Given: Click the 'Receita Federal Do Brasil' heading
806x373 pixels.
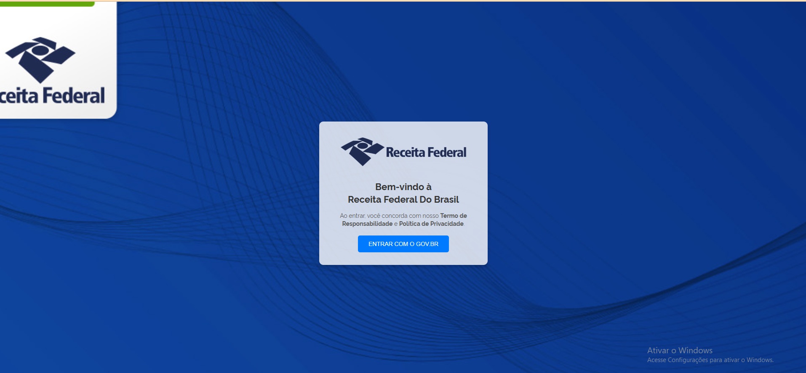Looking at the screenshot, I should pos(403,199).
